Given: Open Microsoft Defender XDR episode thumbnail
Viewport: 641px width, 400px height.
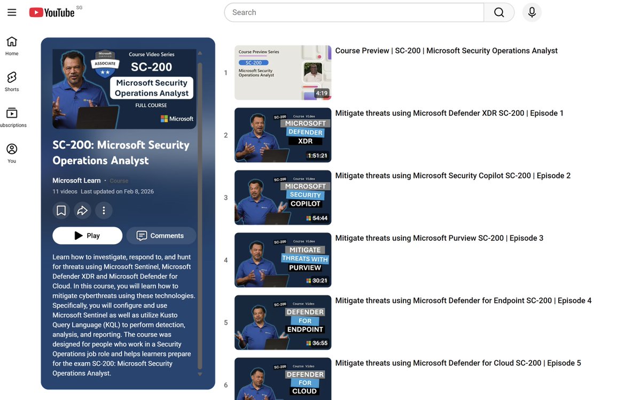Looking at the screenshot, I should [283, 135].
